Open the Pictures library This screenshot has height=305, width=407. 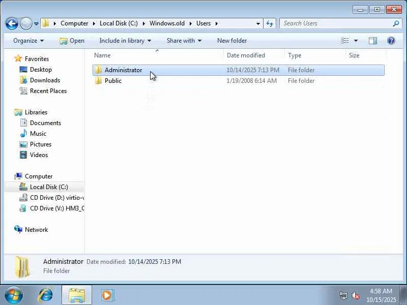pyautogui.click(x=41, y=144)
